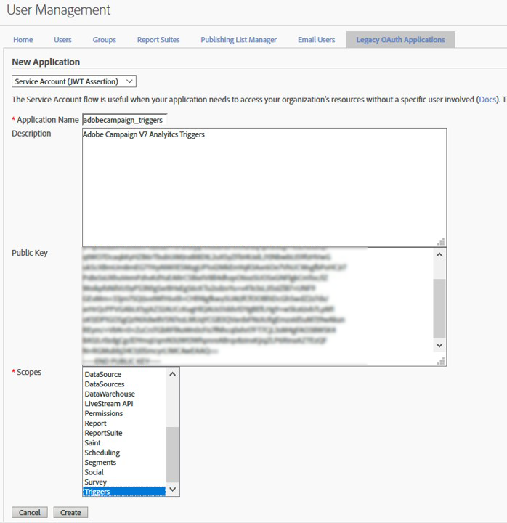Open the Groups tab
Image resolution: width=507 pixels, height=523 pixels.
tap(105, 40)
